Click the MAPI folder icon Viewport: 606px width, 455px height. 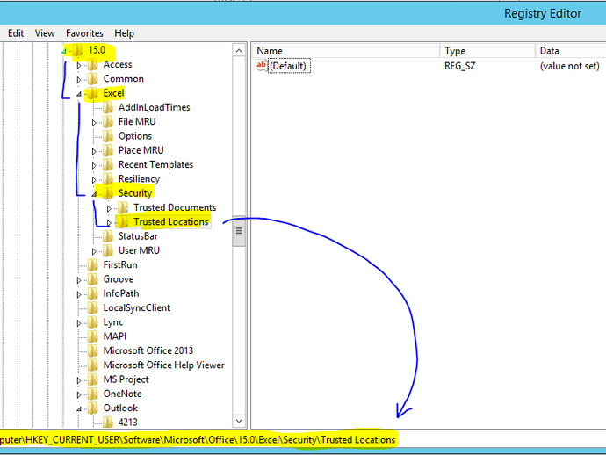click(x=93, y=336)
